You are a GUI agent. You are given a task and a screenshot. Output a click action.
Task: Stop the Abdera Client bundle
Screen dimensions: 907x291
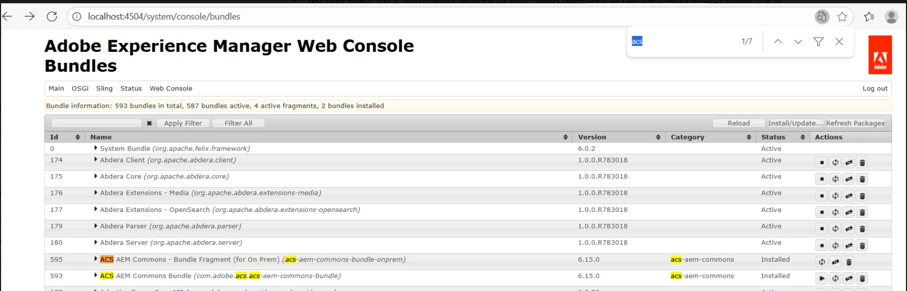[x=822, y=163]
